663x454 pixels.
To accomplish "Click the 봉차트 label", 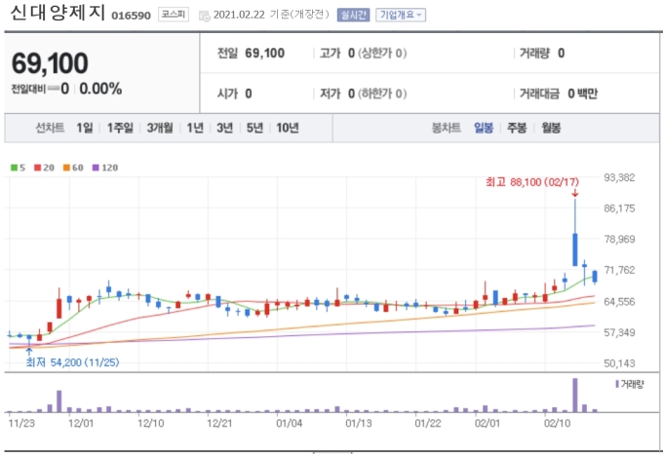I will (x=447, y=128).
